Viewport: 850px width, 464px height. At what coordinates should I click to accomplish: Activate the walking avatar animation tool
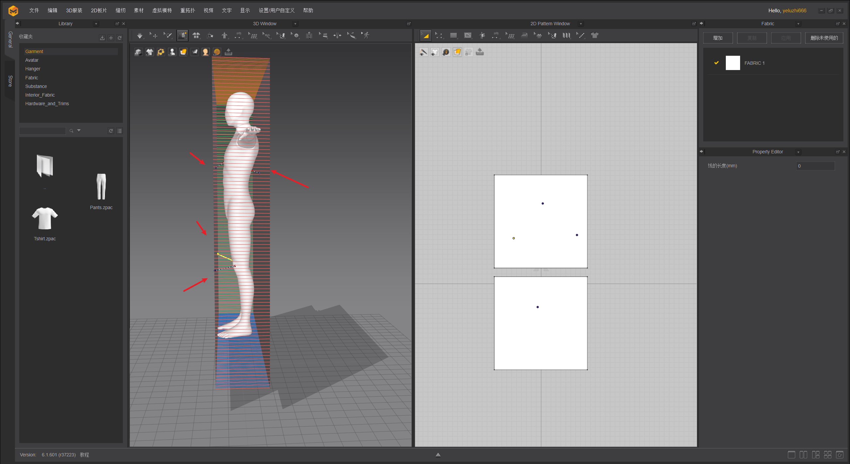click(x=366, y=36)
